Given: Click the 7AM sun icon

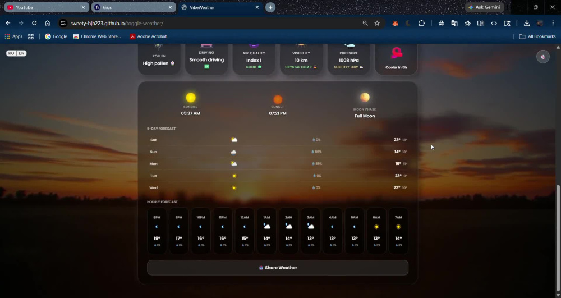Looking at the screenshot, I should point(398,227).
